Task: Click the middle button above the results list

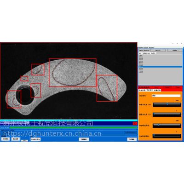Action: coord(158,50)
